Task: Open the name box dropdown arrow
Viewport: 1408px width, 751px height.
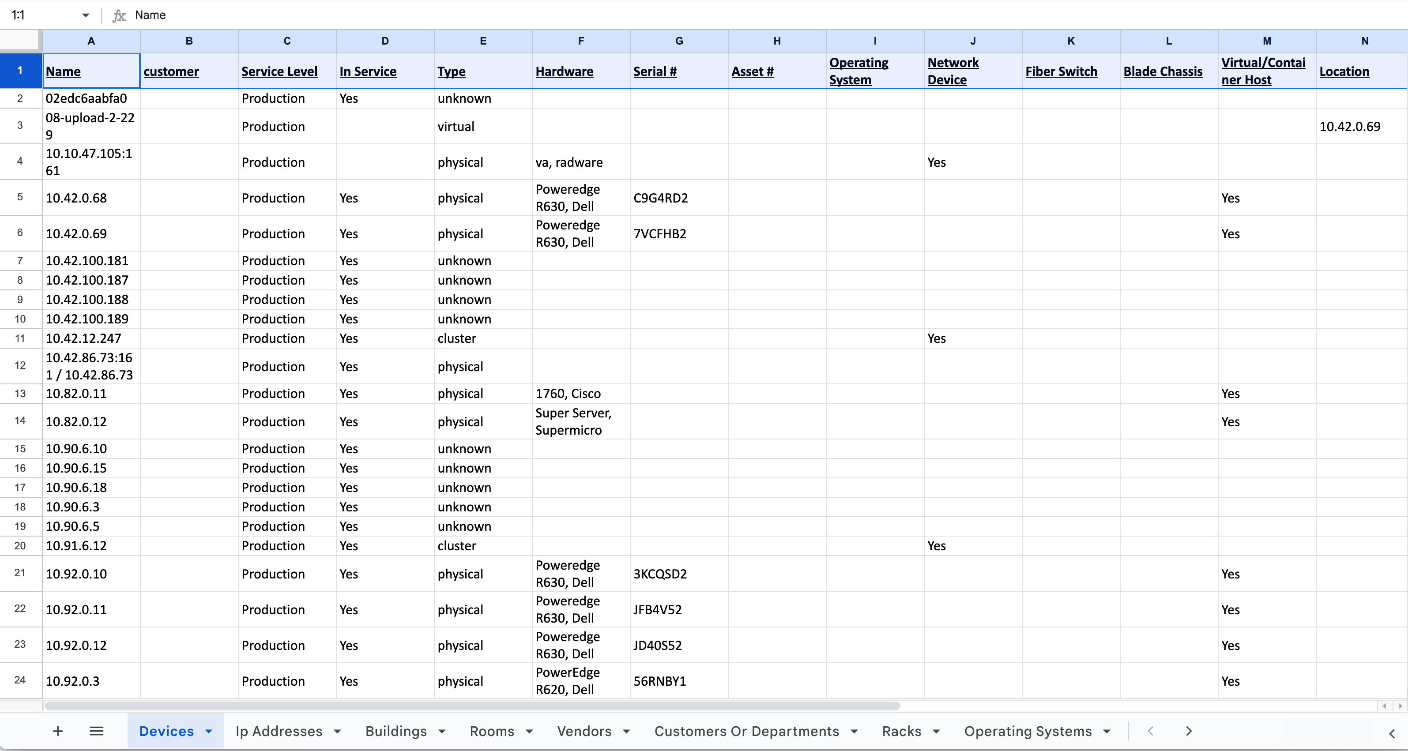Action: tap(85, 15)
